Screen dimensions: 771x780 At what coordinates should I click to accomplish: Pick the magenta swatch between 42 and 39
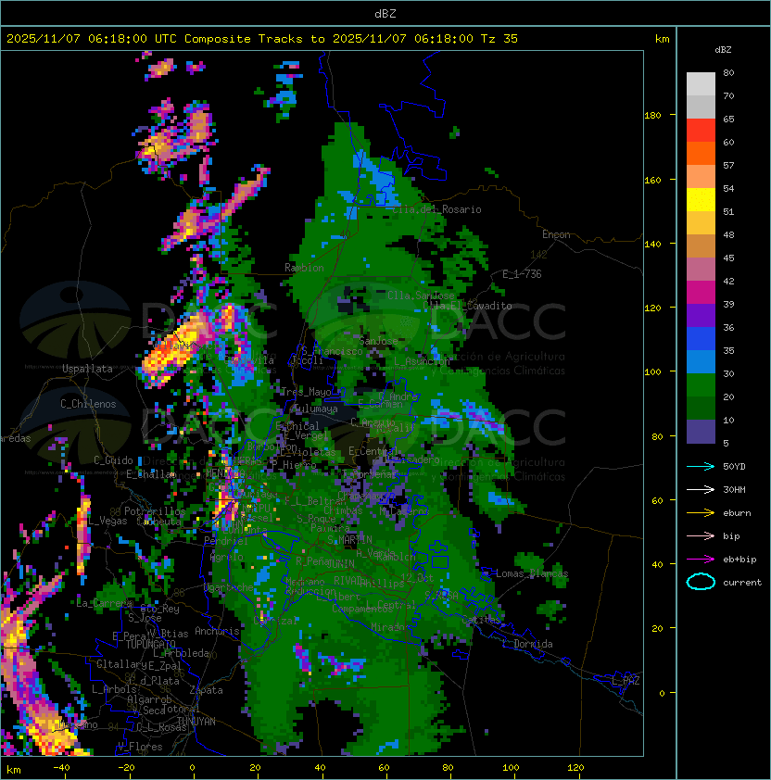pos(701,293)
